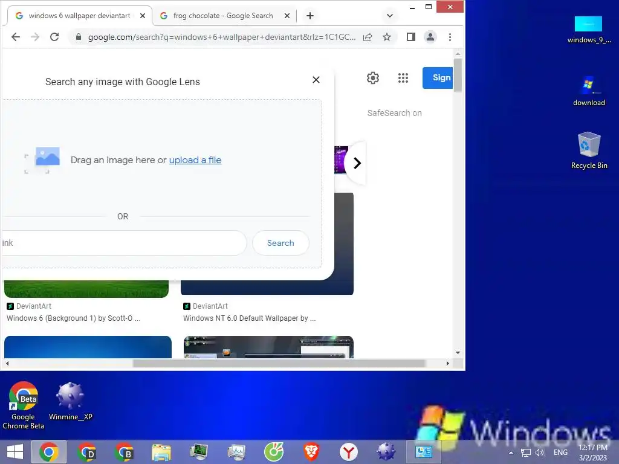Switch to the windows 6 wallpaper deviantart tab

coord(79,16)
